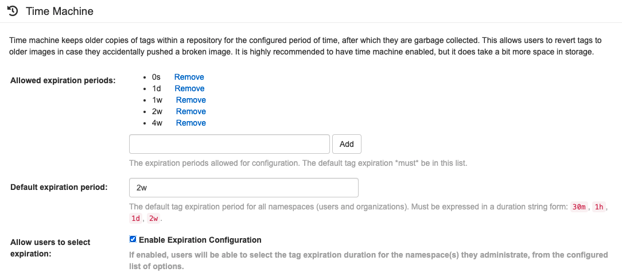This screenshot has height=280, width=622.
Task: Click the 1d duration example code
Action: tap(135, 219)
